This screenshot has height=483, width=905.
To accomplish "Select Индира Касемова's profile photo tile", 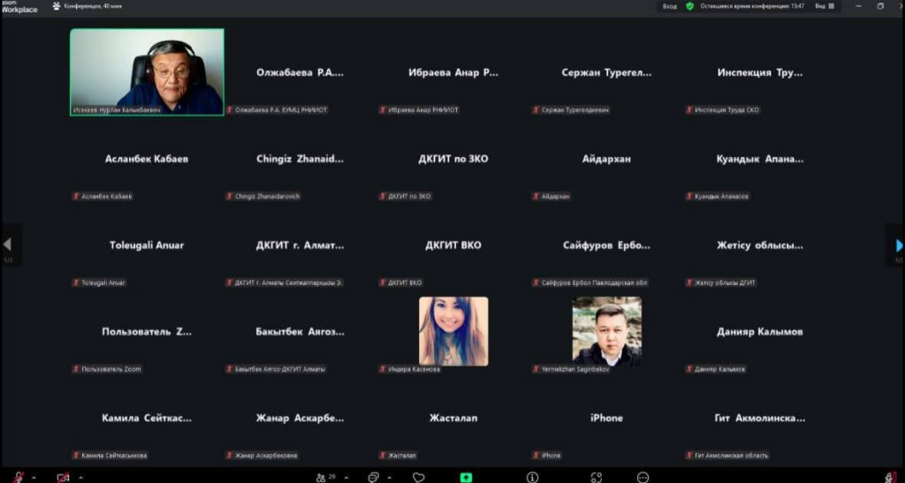I will (453, 330).
